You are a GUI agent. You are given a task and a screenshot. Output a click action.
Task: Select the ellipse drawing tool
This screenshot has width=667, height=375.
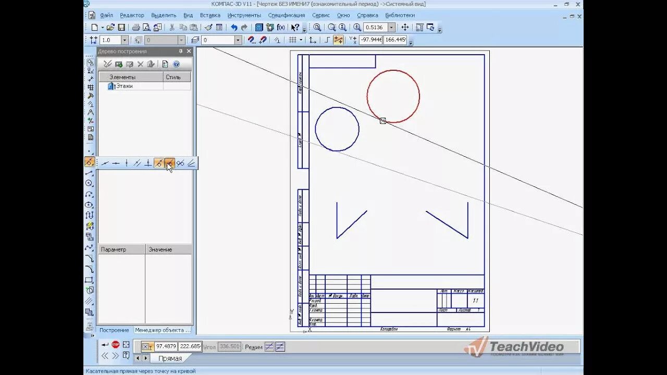[89, 205]
